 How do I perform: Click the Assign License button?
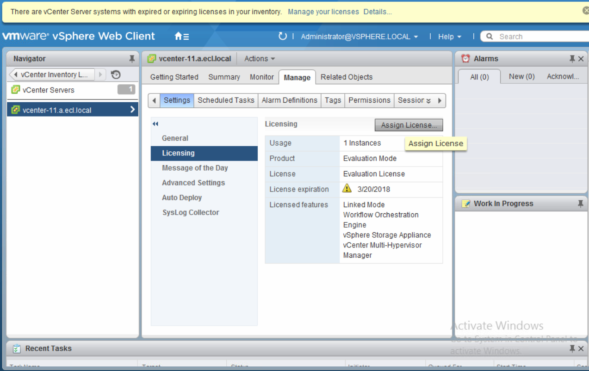tap(409, 125)
